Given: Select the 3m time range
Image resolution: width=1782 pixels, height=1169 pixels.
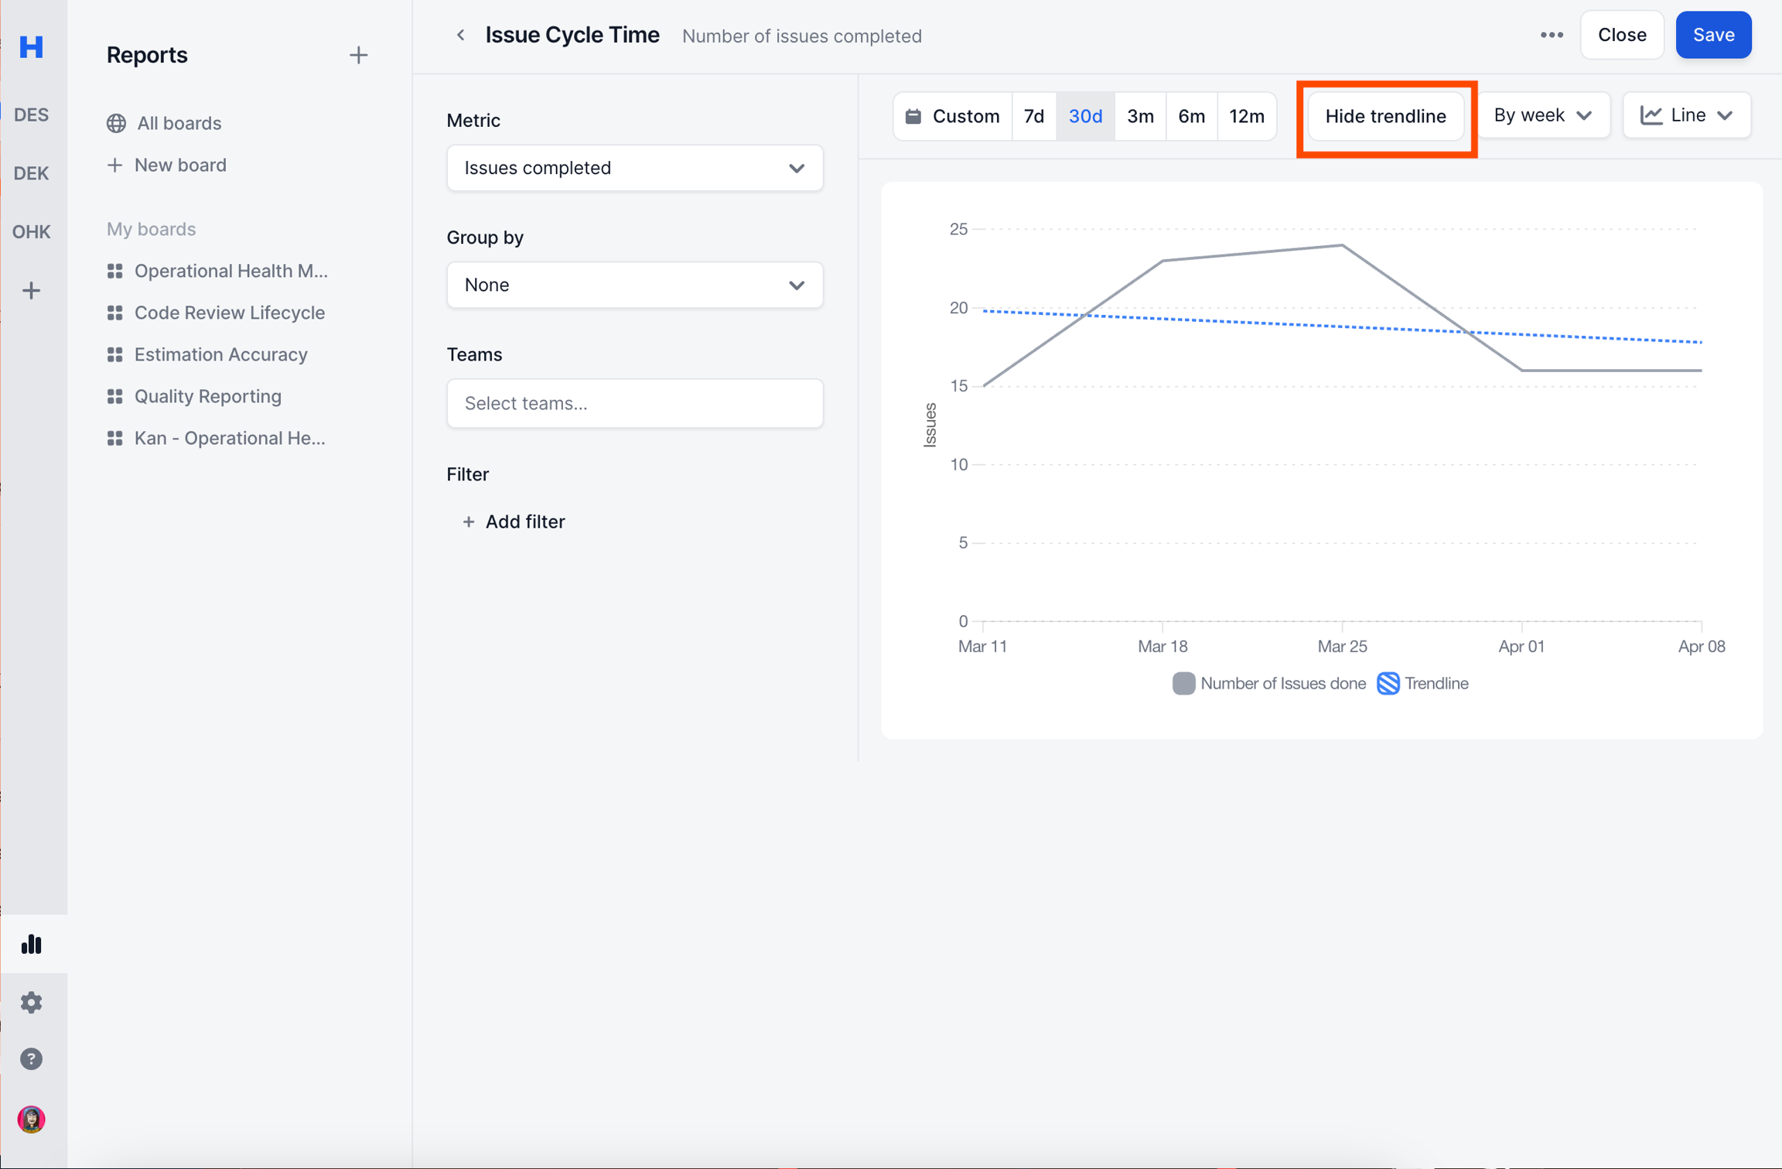Looking at the screenshot, I should tap(1140, 116).
